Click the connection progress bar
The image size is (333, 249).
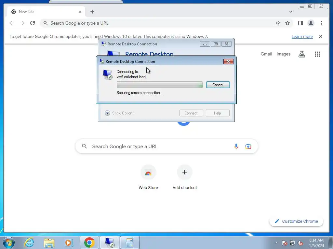[x=159, y=85]
